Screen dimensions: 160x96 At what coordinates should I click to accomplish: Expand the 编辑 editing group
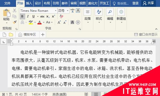click(x=110, y=16)
